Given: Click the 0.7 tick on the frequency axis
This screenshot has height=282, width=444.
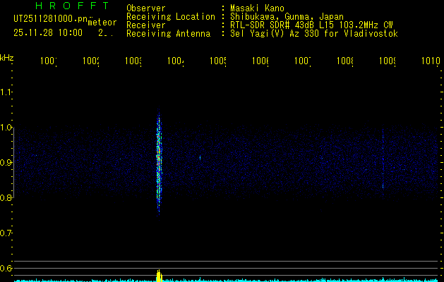Looking at the screenshot, I should (6, 233).
